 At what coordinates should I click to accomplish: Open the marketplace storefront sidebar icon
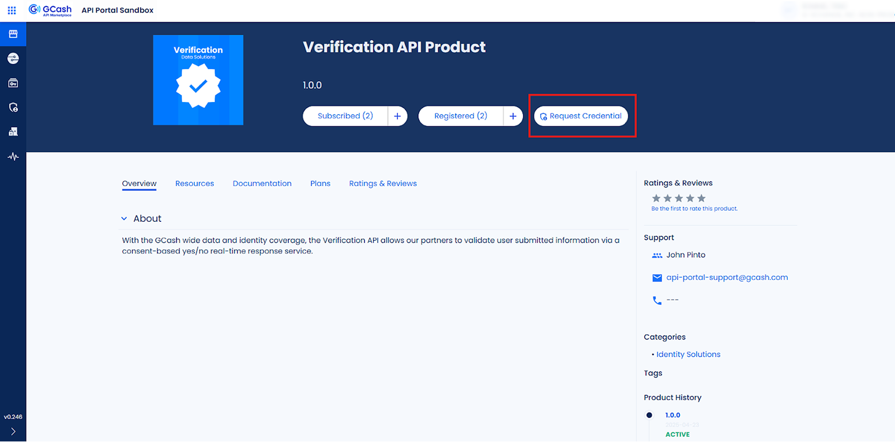13,34
